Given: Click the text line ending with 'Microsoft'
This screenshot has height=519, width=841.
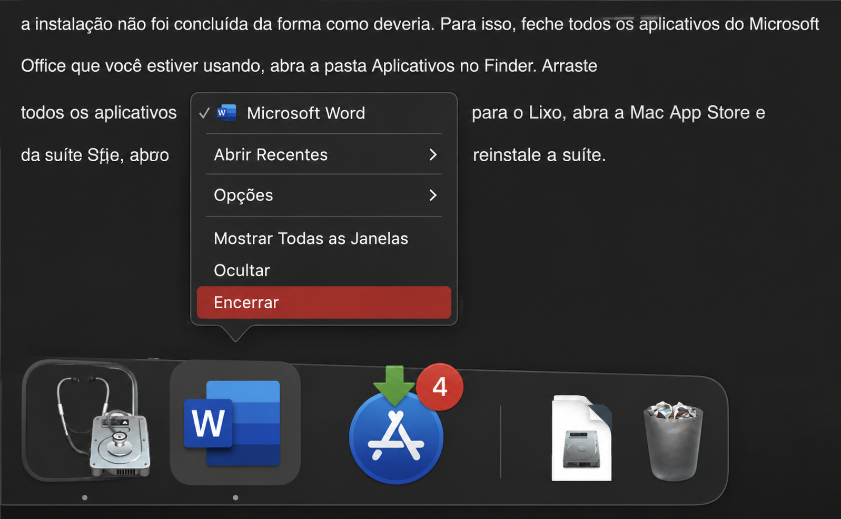Looking at the screenshot, I should (x=420, y=24).
